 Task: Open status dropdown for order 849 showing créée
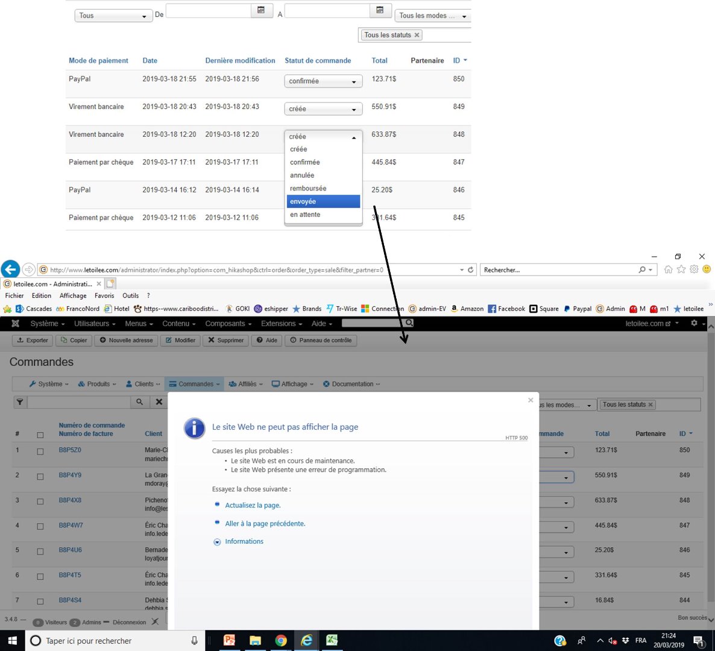pos(323,109)
